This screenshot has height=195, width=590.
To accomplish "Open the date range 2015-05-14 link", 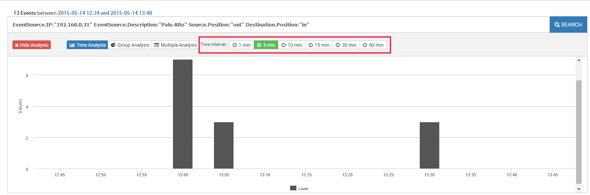I will pyautogui.click(x=105, y=13).
